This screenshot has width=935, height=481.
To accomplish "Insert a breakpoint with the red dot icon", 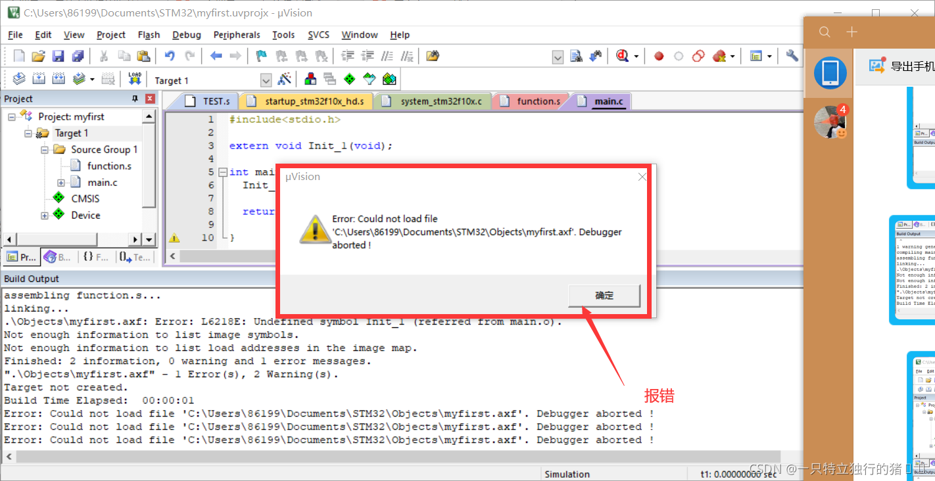I will point(659,57).
